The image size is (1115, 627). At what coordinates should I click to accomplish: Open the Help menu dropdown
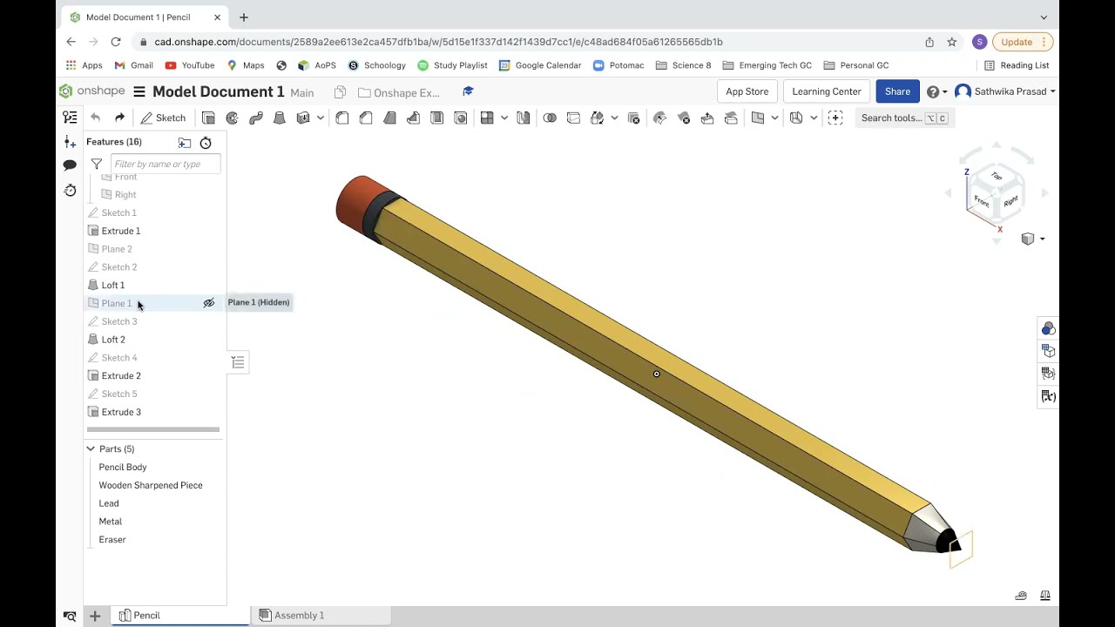936,91
